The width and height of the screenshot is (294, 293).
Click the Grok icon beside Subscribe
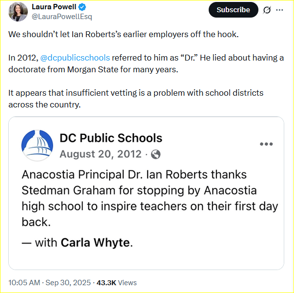[267, 10]
